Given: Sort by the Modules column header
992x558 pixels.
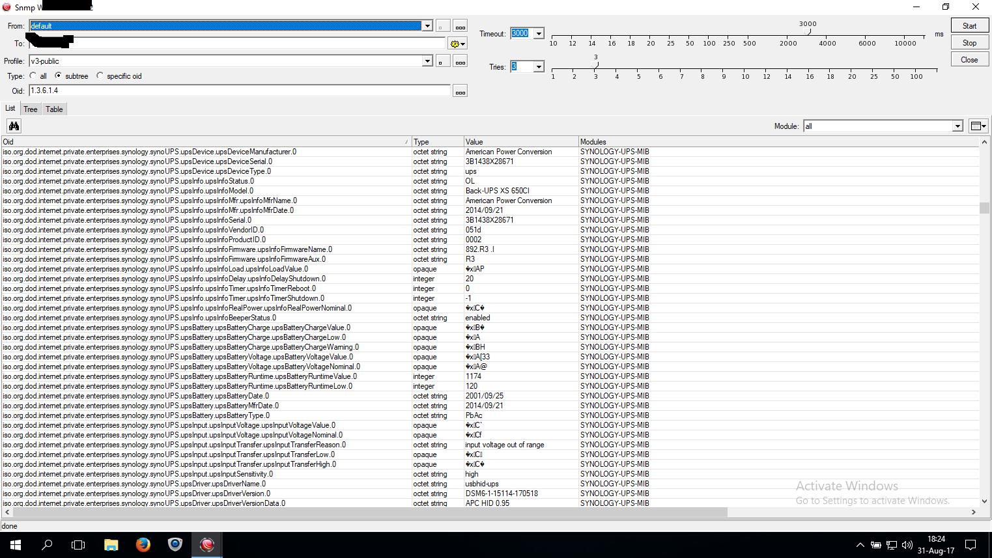Looking at the screenshot, I should [x=778, y=141].
